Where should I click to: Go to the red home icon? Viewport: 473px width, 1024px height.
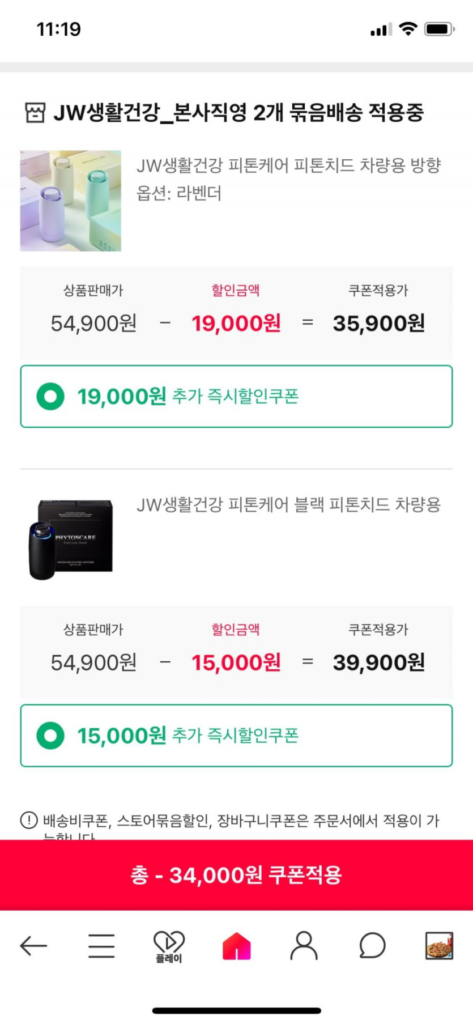click(x=236, y=945)
